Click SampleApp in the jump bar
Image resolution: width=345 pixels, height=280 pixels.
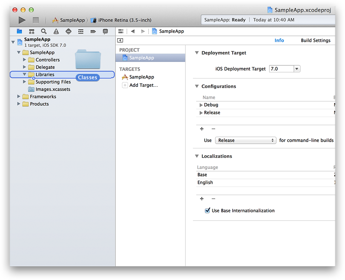(x=168, y=31)
